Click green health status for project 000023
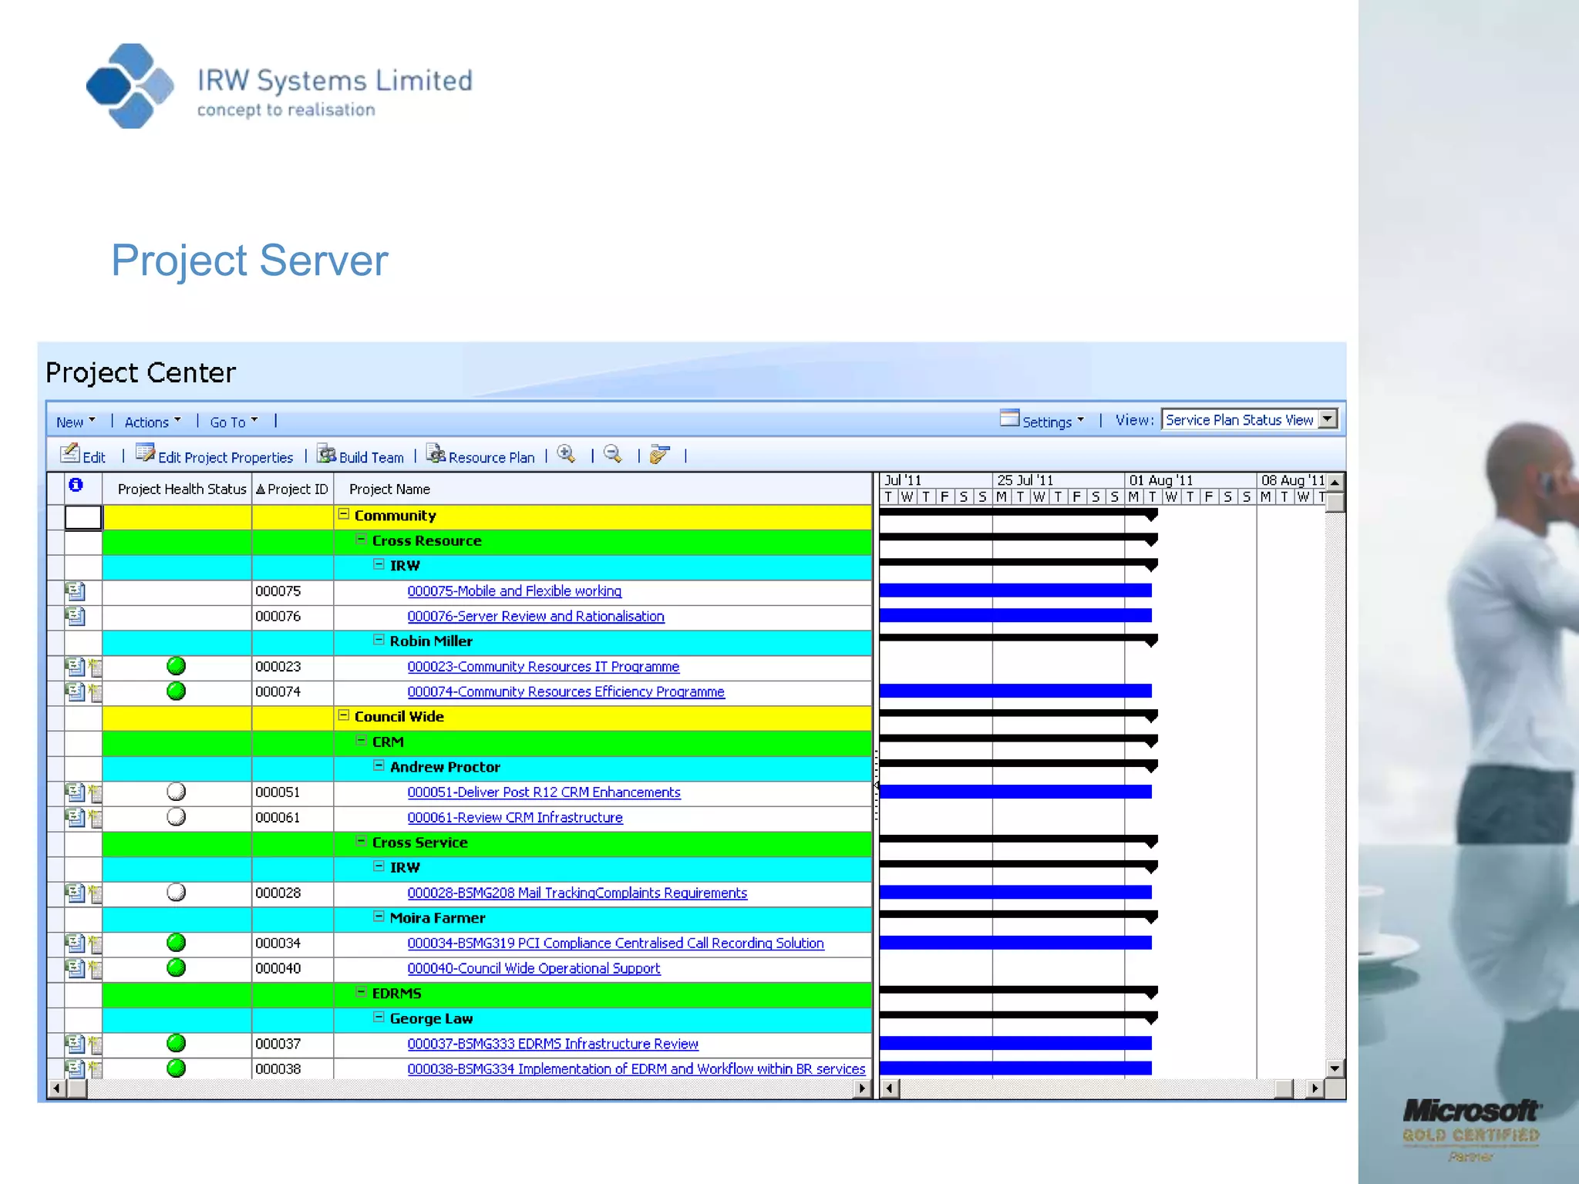 point(176,666)
